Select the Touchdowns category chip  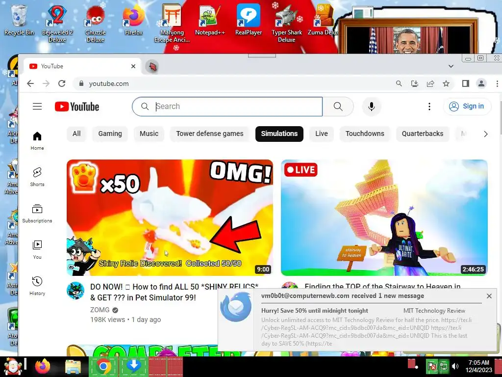(x=365, y=134)
